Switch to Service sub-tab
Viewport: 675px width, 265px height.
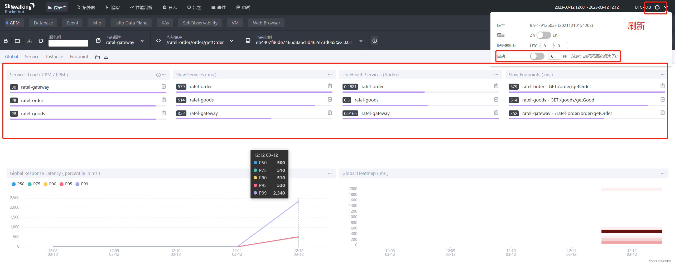[x=32, y=57]
